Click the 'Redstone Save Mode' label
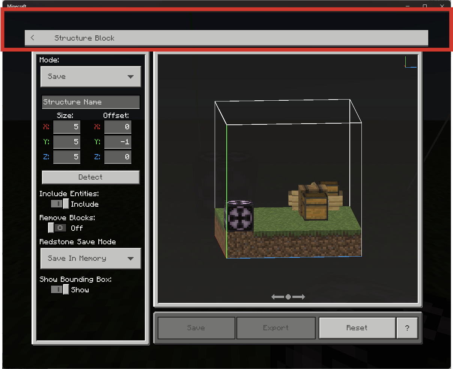Image resolution: width=453 pixels, height=369 pixels. click(78, 242)
